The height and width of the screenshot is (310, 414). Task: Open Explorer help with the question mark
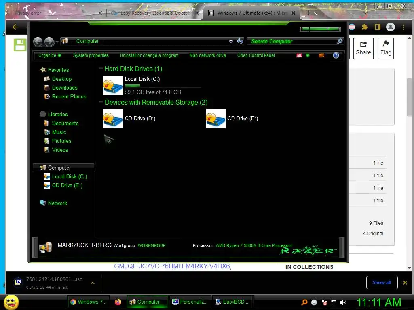tap(336, 55)
